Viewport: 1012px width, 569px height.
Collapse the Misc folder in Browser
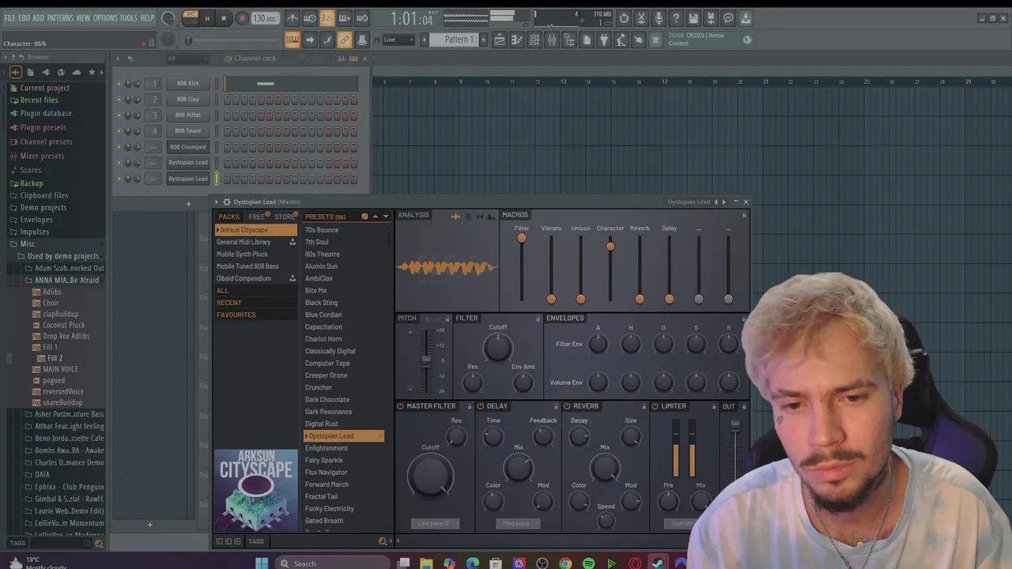click(28, 243)
